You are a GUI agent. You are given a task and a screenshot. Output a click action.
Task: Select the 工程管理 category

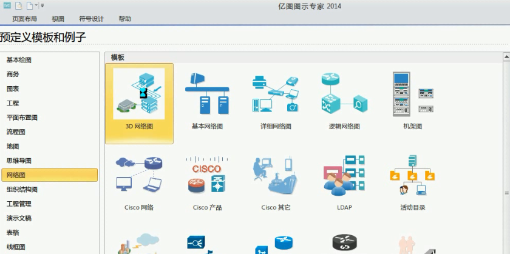(x=49, y=204)
